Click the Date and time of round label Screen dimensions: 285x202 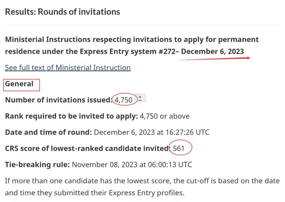point(49,132)
